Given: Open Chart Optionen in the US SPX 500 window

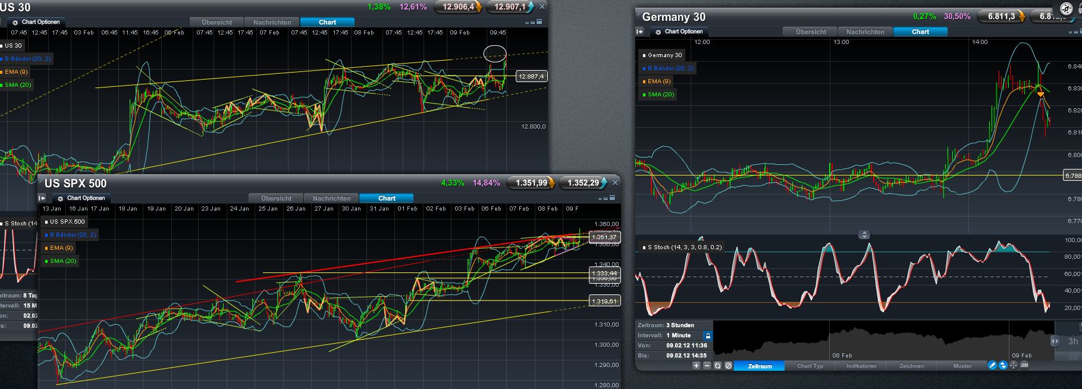Looking at the screenshot, I should point(82,198).
